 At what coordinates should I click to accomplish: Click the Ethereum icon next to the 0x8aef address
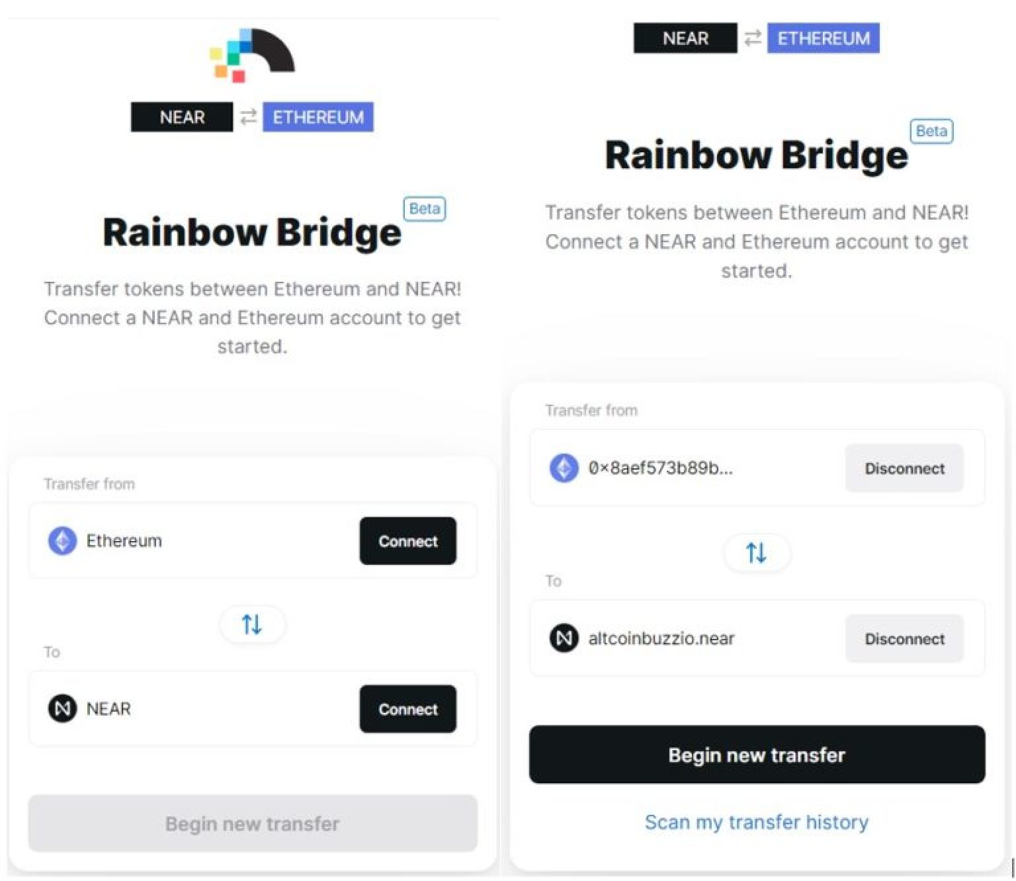pos(564,468)
